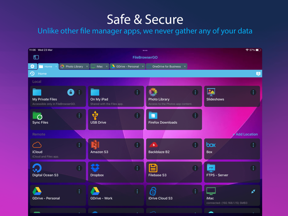Open the My Private Files folder
Screen dimensions: 288x216
tap(58, 96)
